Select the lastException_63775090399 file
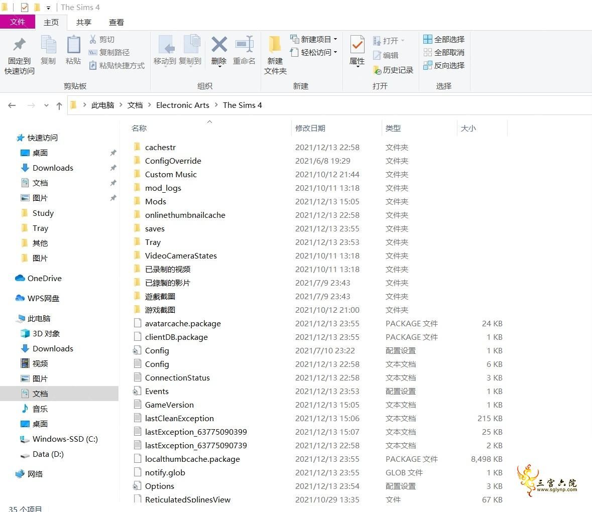Screen dimensions: 592x512 click(x=196, y=432)
